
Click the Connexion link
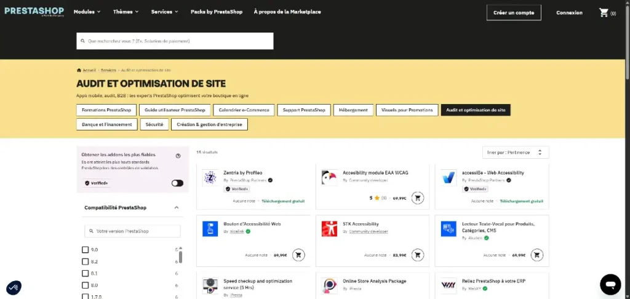click(x=569, y=12)
